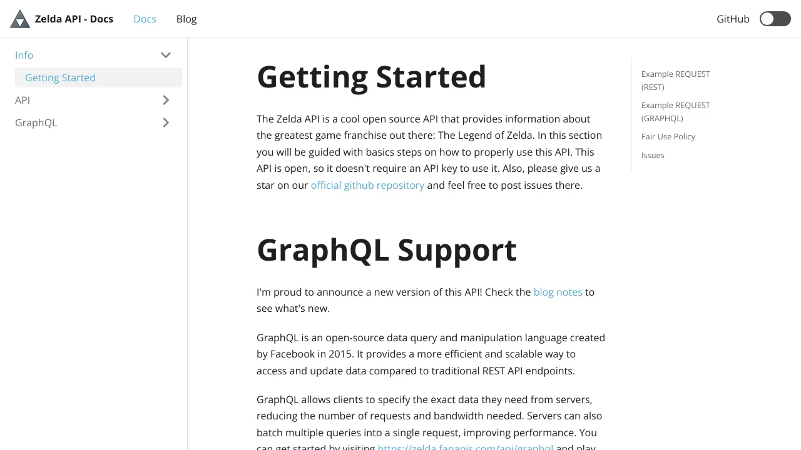Screen dimensions: 801x450
Task: Jump to Example REQUEST (GRAPHQL) section
Action: [675, 111]
